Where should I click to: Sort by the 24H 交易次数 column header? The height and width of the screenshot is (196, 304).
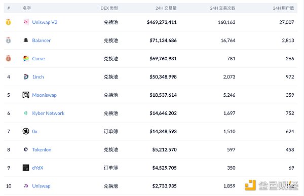[x=222, y=8]
